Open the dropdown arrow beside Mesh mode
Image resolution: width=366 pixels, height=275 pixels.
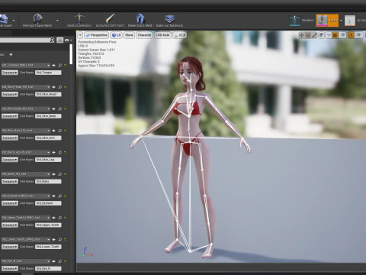pos(341,21)
